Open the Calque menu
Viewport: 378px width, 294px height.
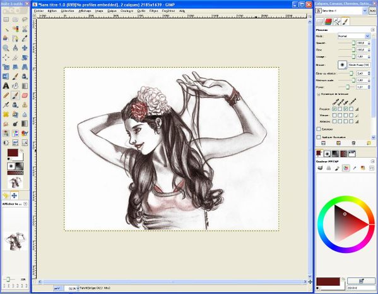pos(112,11)
